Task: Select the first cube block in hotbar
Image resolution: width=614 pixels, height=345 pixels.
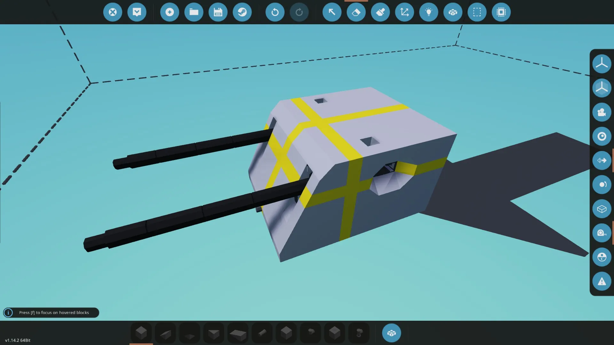Action: (141, 333)
